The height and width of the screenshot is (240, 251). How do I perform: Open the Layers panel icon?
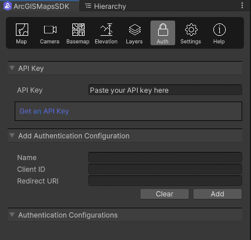(135, 33)
